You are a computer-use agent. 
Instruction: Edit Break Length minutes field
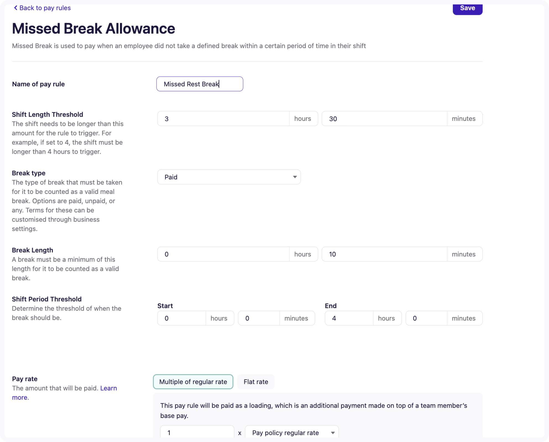(x=384, y=254)
